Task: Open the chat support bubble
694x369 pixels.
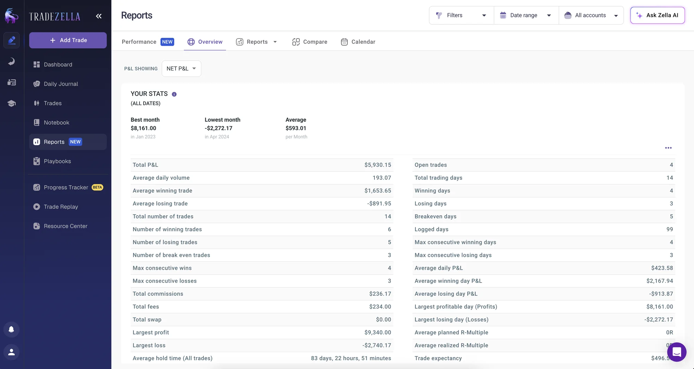Action: tap(677, 352)
